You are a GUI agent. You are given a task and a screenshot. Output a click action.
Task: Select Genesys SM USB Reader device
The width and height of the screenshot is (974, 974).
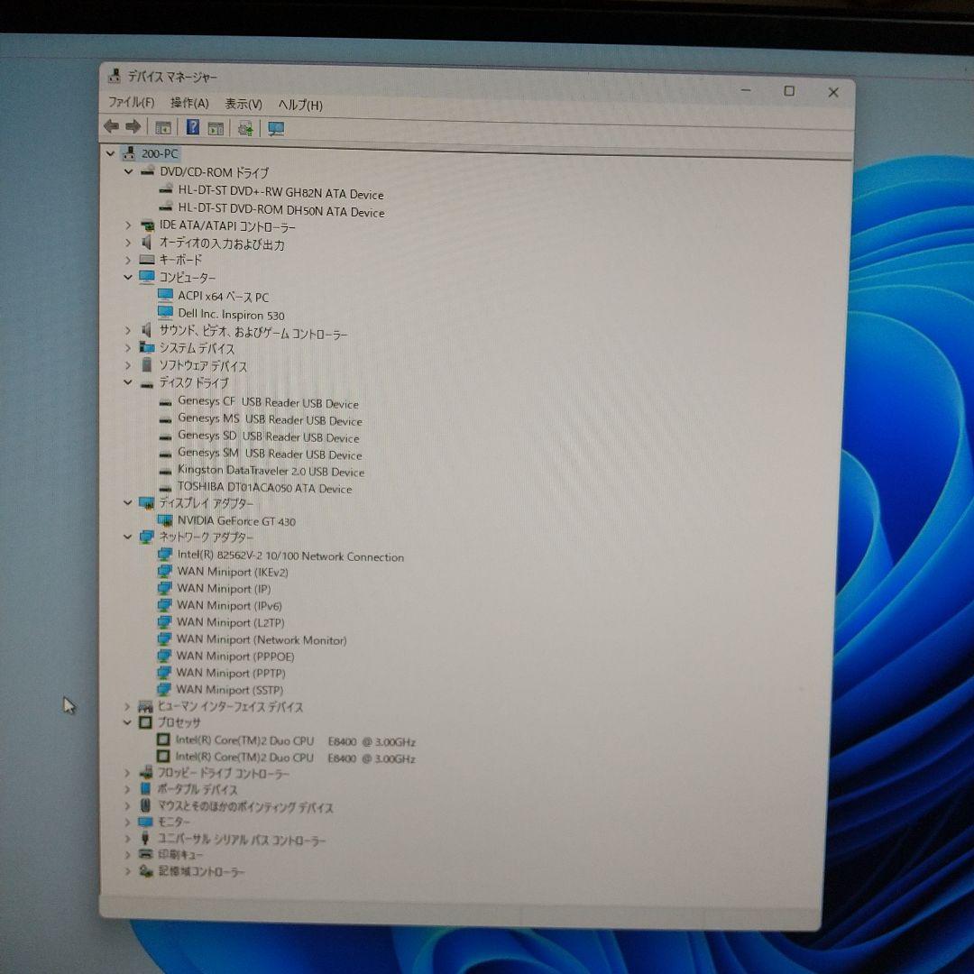[270, 454]
